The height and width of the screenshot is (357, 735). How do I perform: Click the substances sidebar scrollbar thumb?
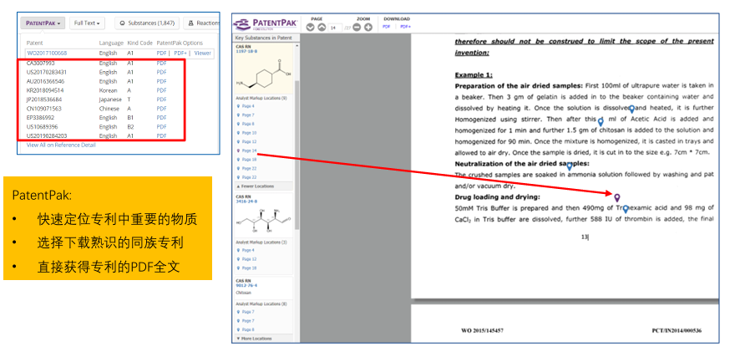pyautogui.click(x=297, y=155)
